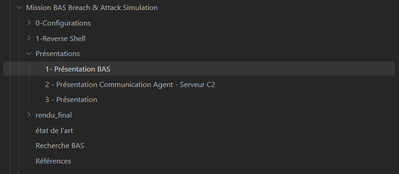Collapse the Mission BAS Breach & Attack Simulation chevron
Viewport: 399px width, 174px height.
click(x=19, y=8)
